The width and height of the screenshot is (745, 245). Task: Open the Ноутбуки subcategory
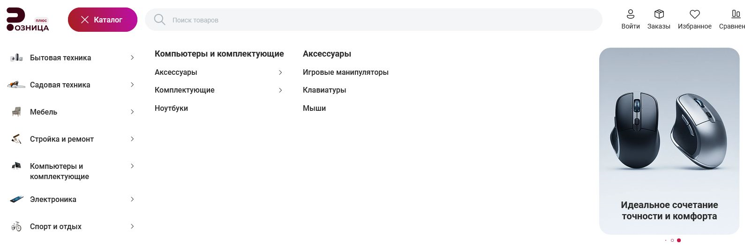(171, 108)
